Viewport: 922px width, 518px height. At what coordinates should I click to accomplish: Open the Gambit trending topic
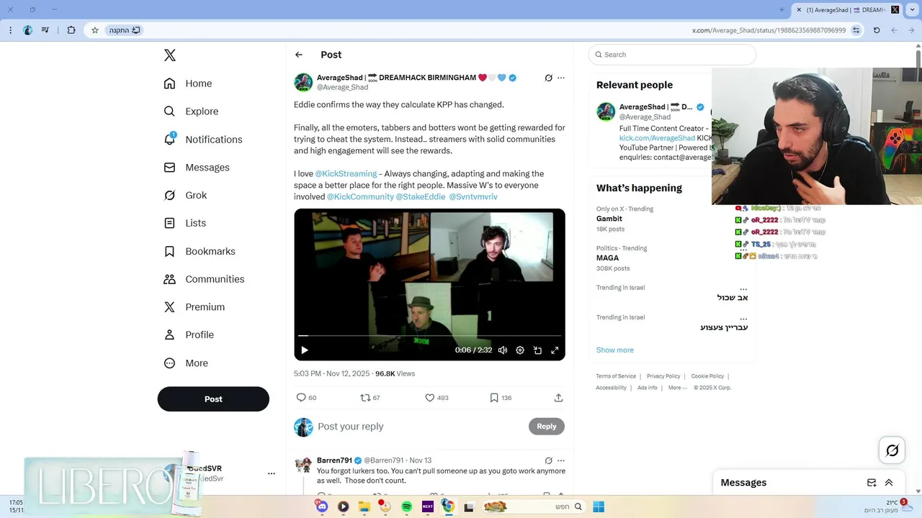coord(609,219)
